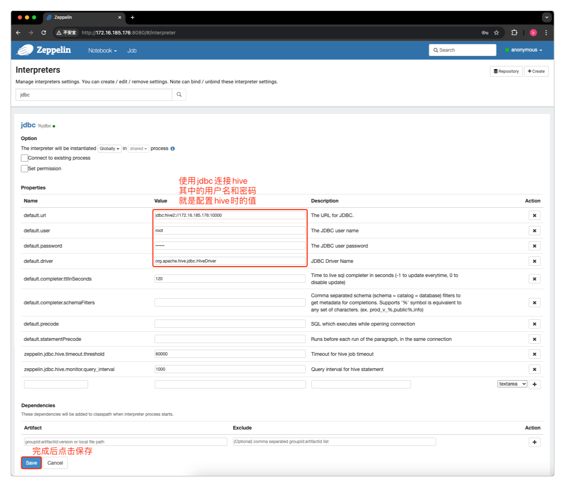Bookmark this page with the star icon

pyautogui.click(x=496, y=33)
